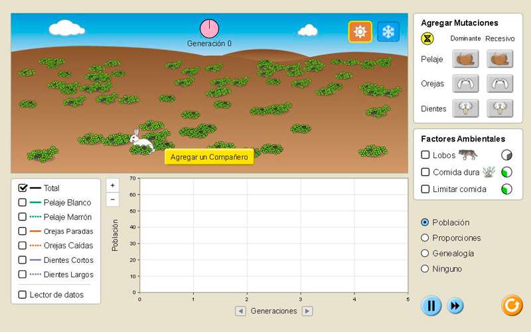The width and height of the screenshot is (531, 332).
Task: Enable Comida dura environmental factor
Action: point(425,172)
